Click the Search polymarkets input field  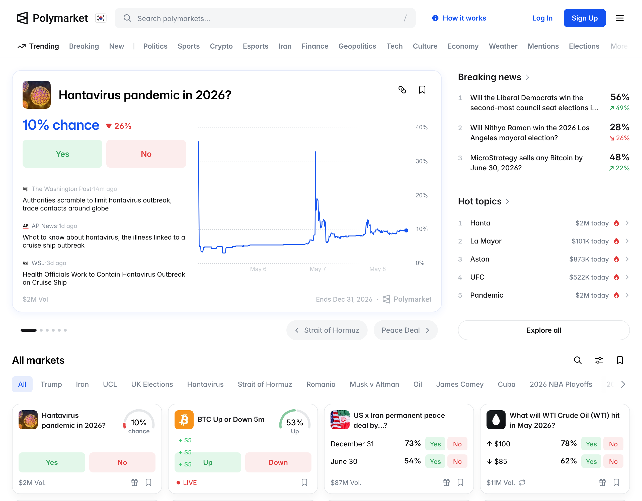pos(265,18)
